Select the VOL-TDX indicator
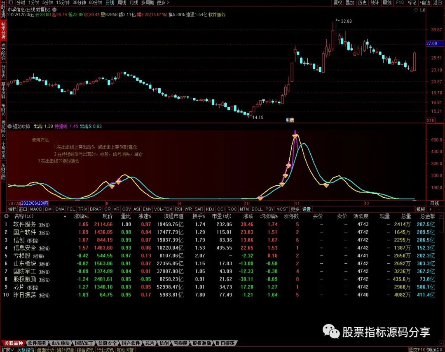This screenshot has width=445, height=352. pyautogui.click(x=163, y=209)
